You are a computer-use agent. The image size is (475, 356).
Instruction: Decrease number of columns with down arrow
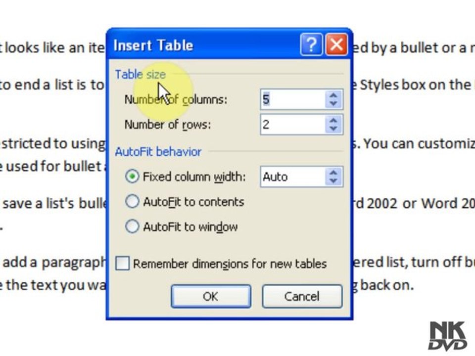pos(333,103)
